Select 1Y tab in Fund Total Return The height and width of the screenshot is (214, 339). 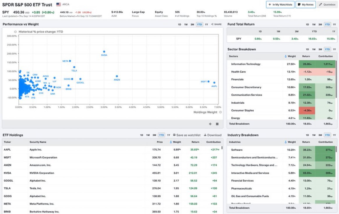point(334,24)
